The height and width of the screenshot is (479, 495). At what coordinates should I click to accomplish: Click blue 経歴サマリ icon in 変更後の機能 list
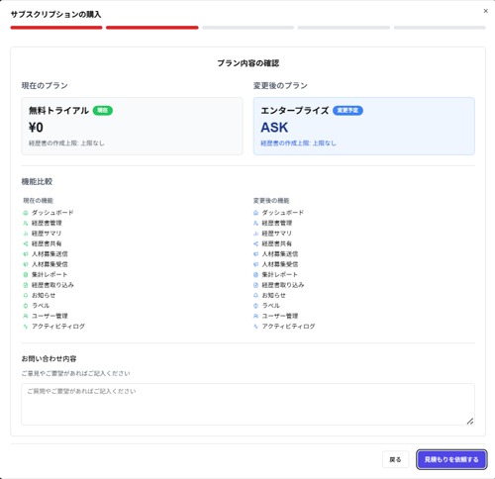[255, 234]
